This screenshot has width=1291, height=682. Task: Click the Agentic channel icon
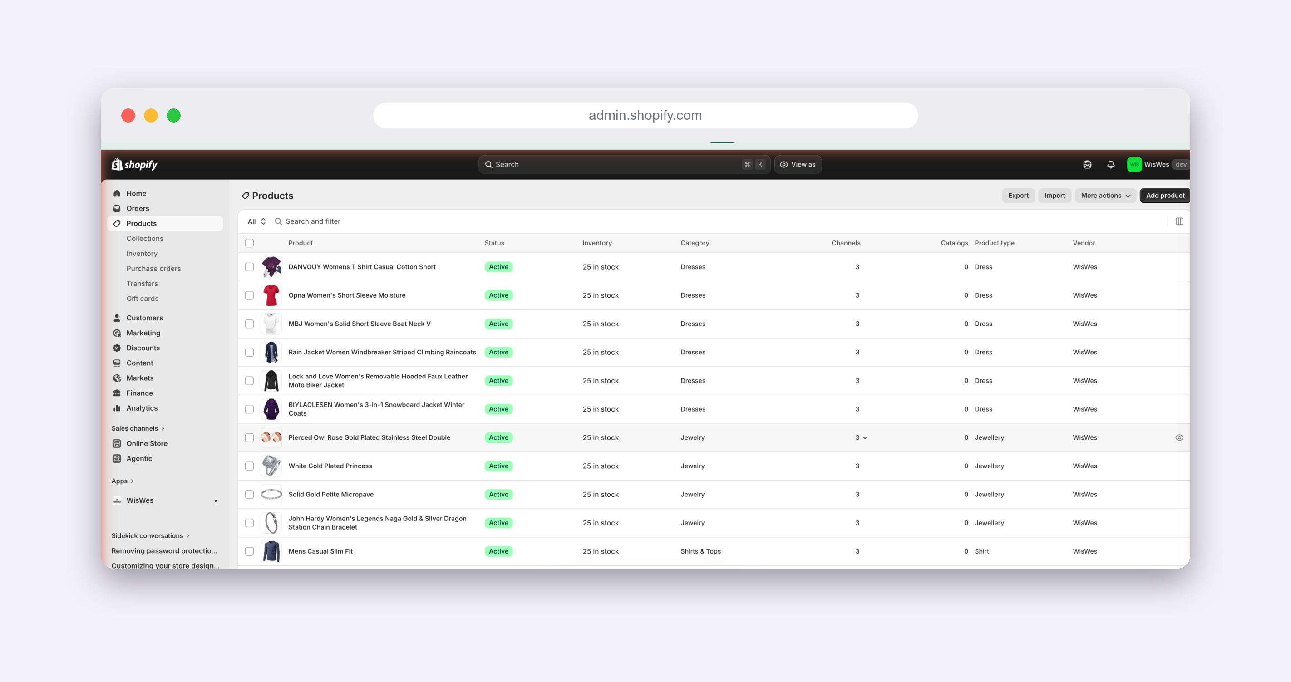point(117,458)
